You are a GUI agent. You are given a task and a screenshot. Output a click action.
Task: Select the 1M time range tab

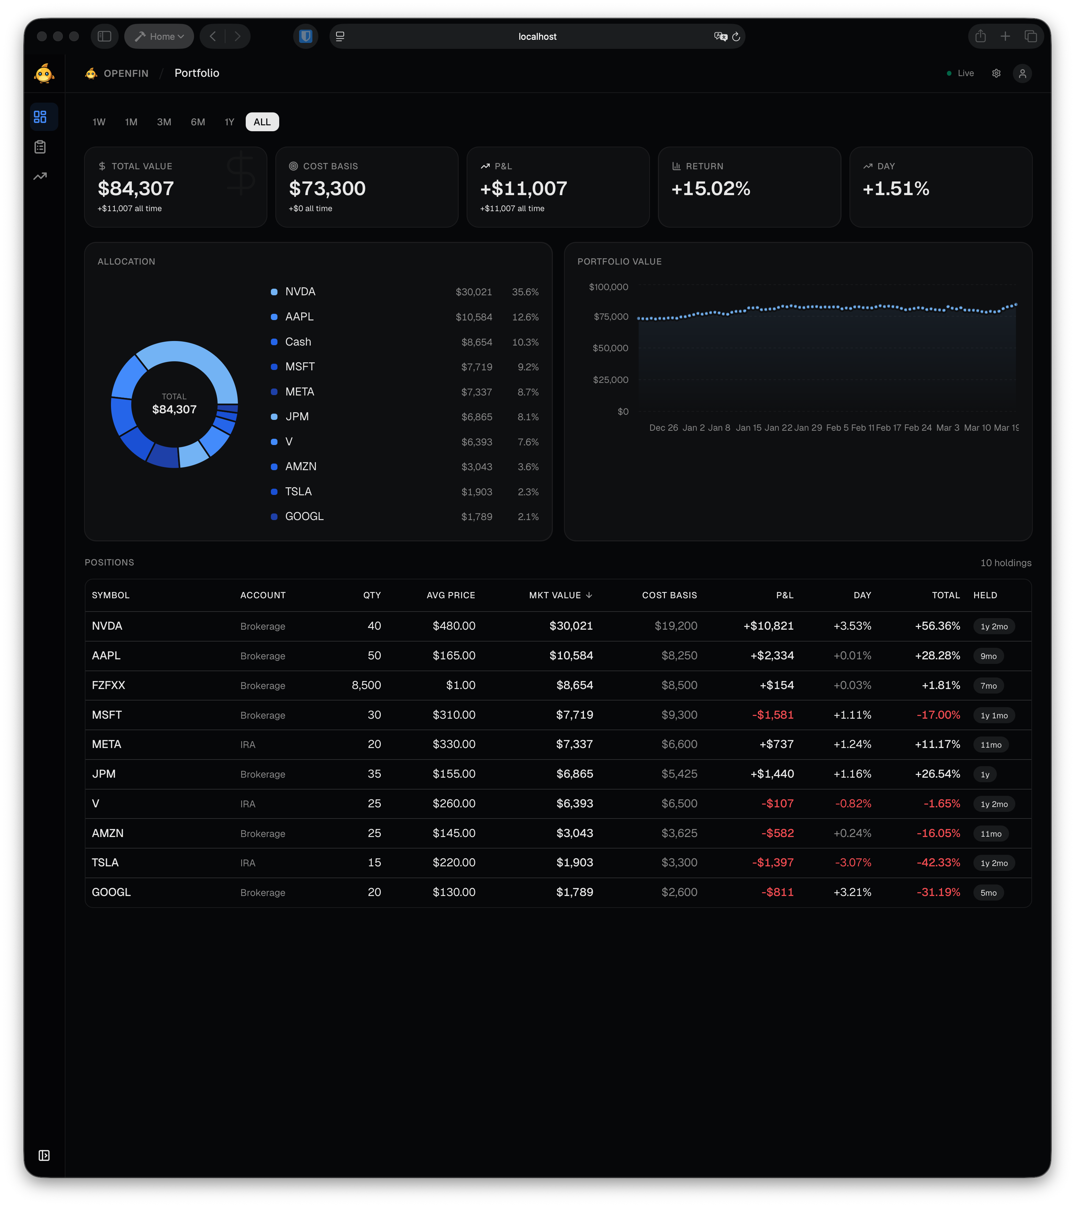coord(131,122)
